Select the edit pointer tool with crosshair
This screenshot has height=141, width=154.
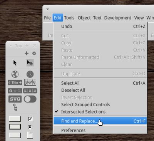point(30,63)
